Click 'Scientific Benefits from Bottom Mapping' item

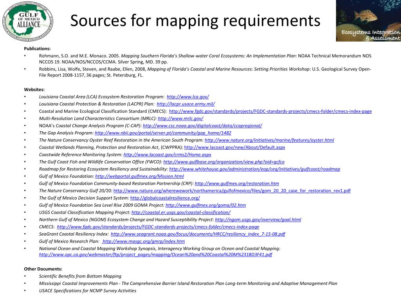click(80, 276)
